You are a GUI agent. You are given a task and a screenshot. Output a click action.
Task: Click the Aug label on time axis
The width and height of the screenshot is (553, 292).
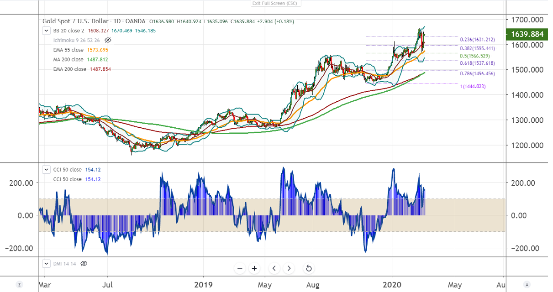(313, 284)
